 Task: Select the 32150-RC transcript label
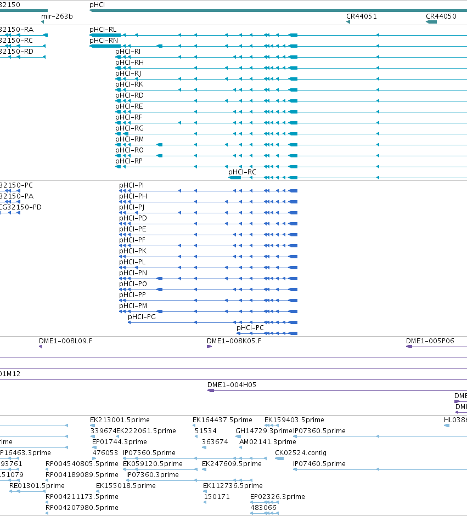tap(16, 40)
